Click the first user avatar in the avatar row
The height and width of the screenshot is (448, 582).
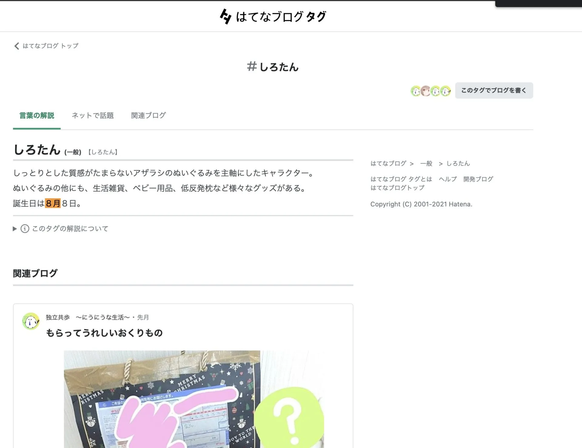point(416,91)
